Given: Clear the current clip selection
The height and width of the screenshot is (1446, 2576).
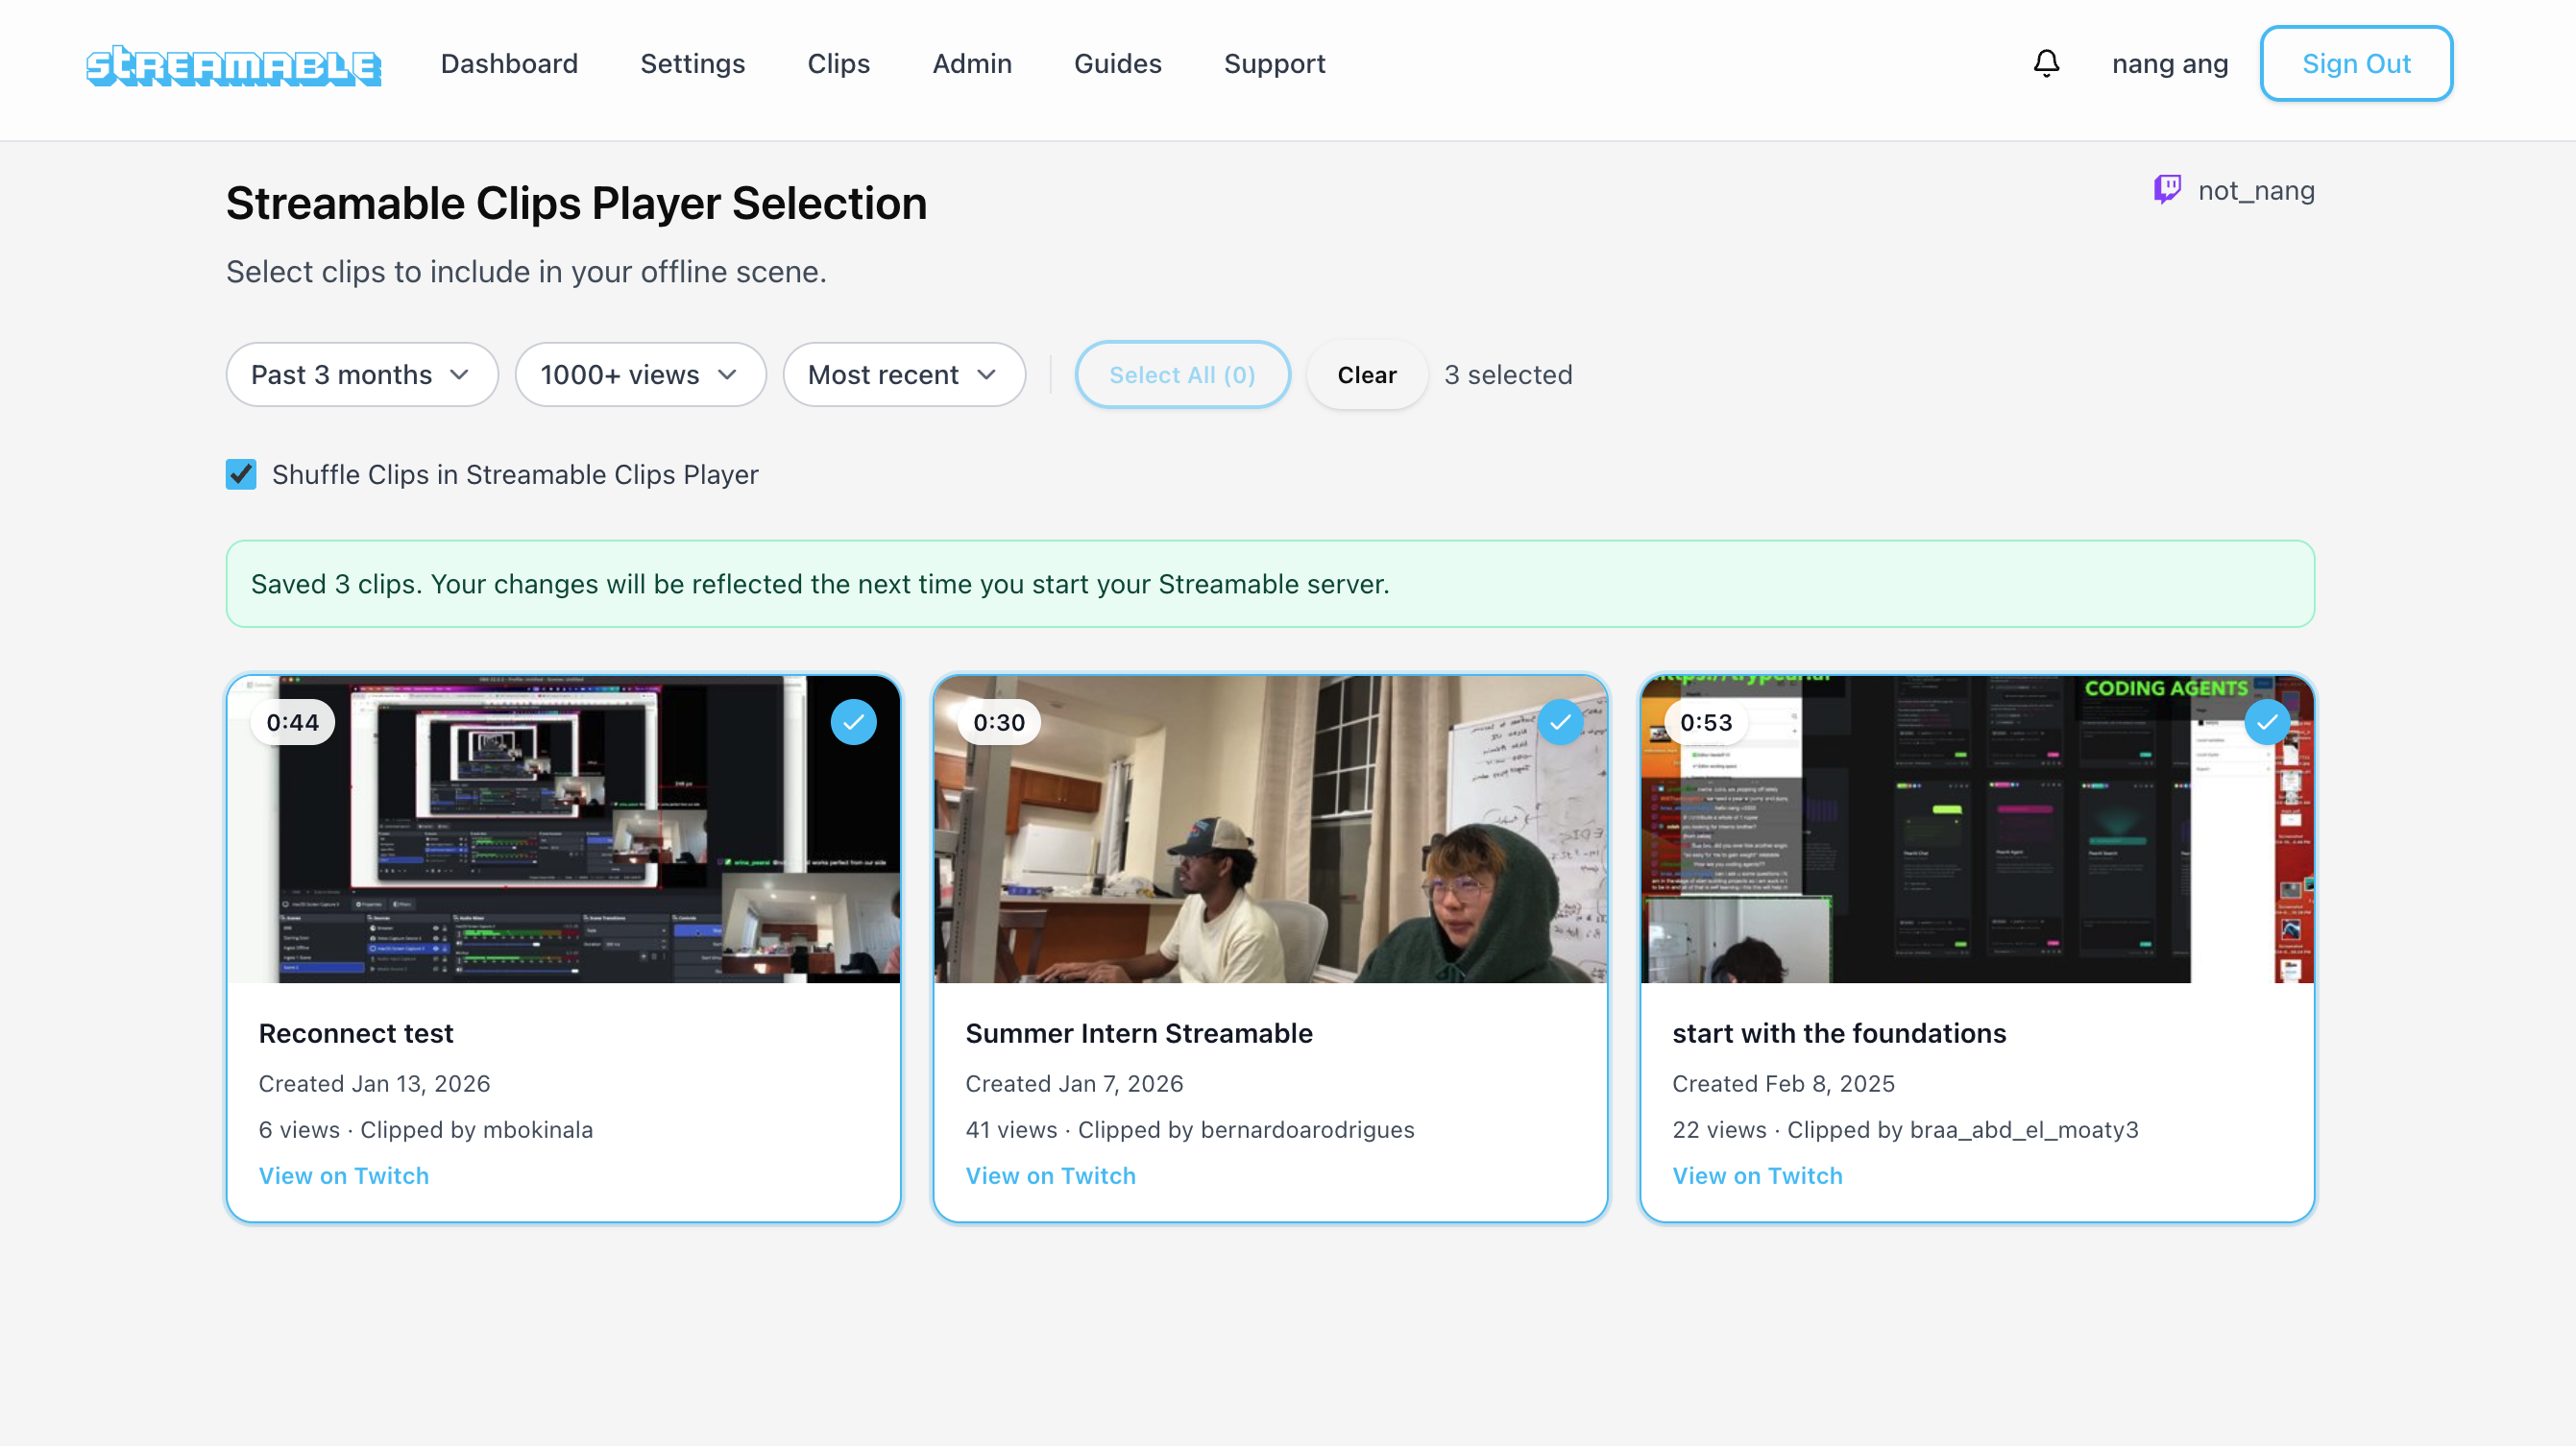Looking at the screenshot, I should point(1366,374).
